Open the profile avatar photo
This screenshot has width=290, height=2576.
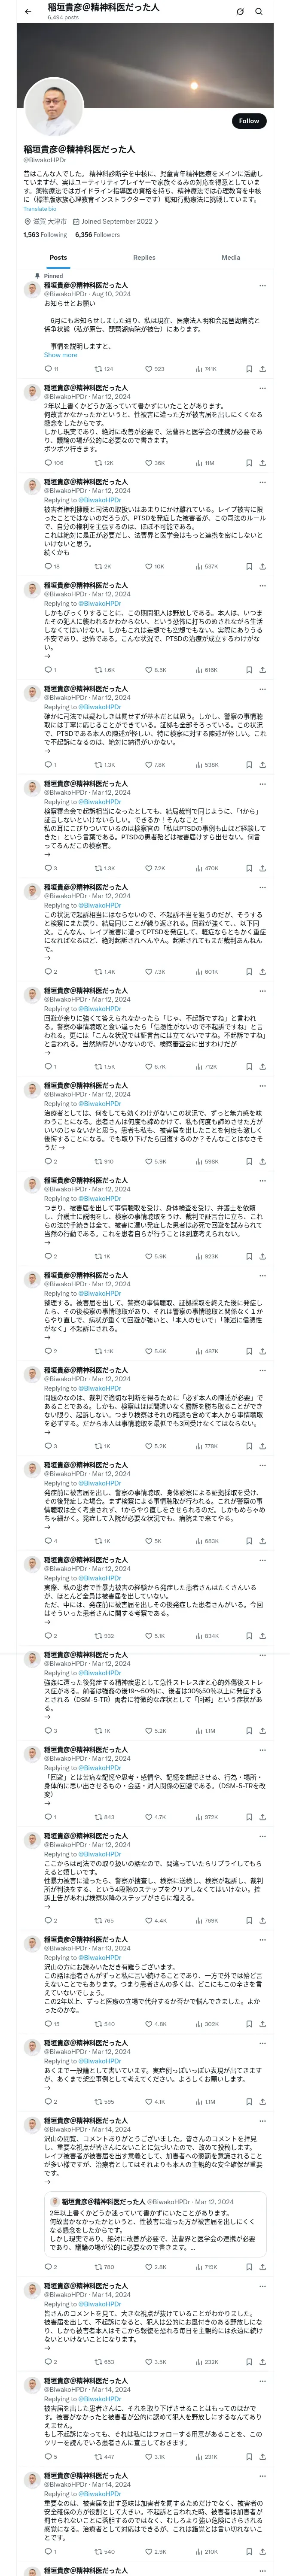click(x=53, y=106)
